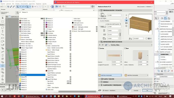The width and height of the screenshot is (174, 98).
Task: Click the Layout Book icon in Navigator
Action: (x=169, y=18)
